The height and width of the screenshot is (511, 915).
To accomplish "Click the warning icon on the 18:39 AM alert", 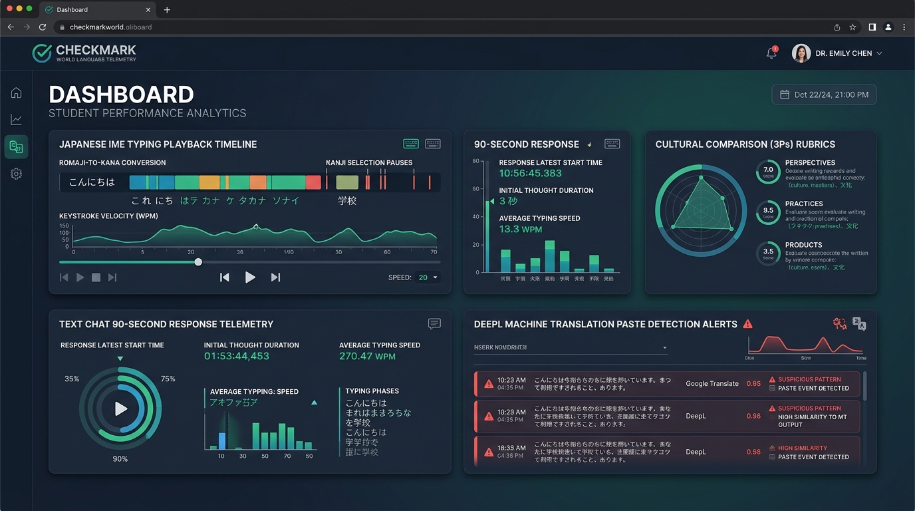I will [489, 452].
